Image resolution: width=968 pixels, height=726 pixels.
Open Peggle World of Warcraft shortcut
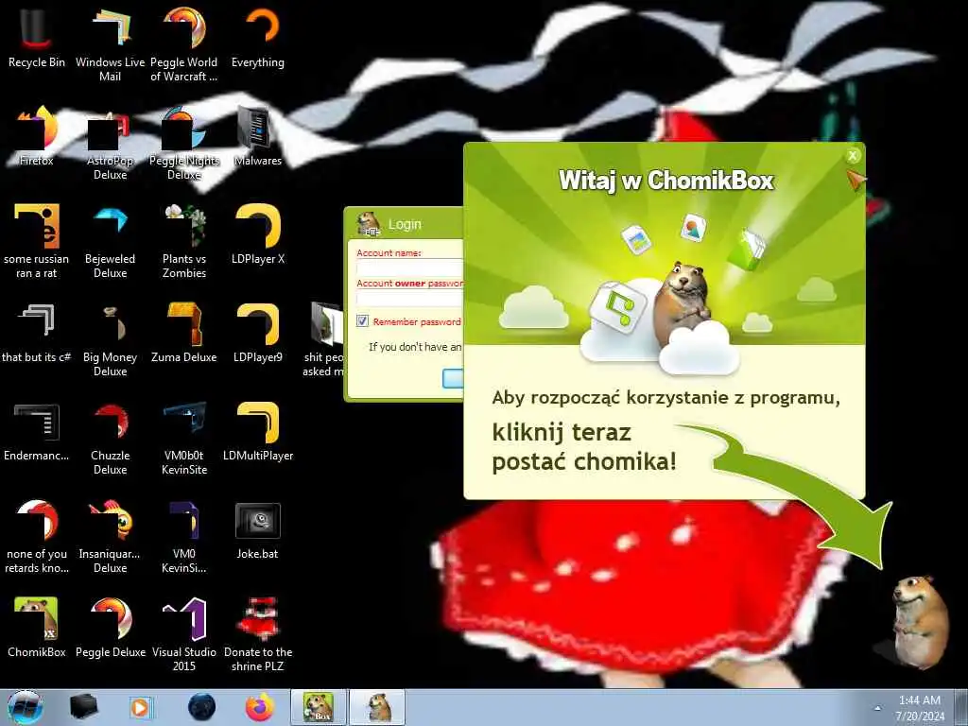(x=184, y=44)
